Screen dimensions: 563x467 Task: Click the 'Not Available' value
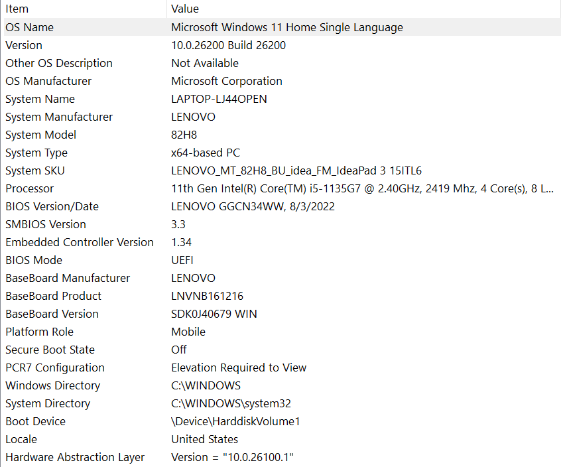point(205,63)
